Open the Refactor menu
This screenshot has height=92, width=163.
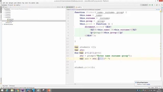coord(19,3)
